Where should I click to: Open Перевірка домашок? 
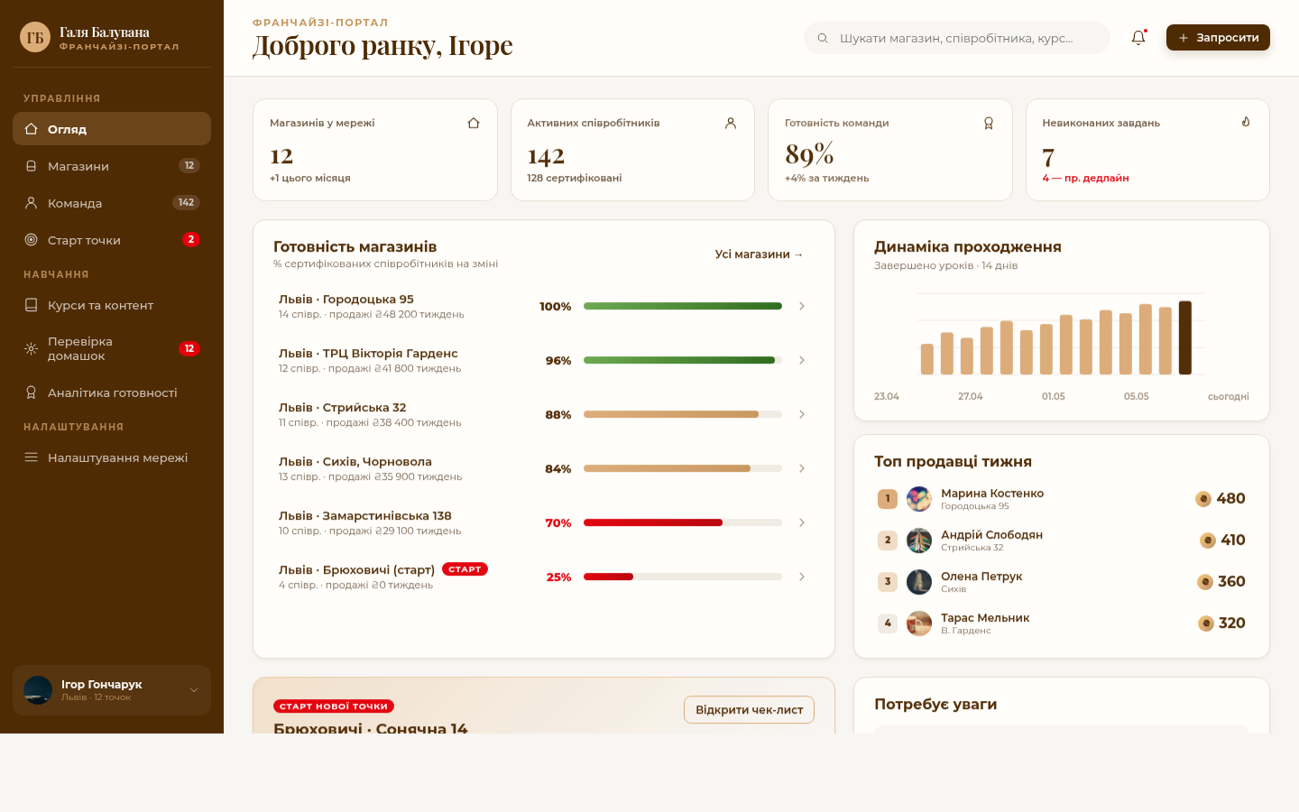112,348
